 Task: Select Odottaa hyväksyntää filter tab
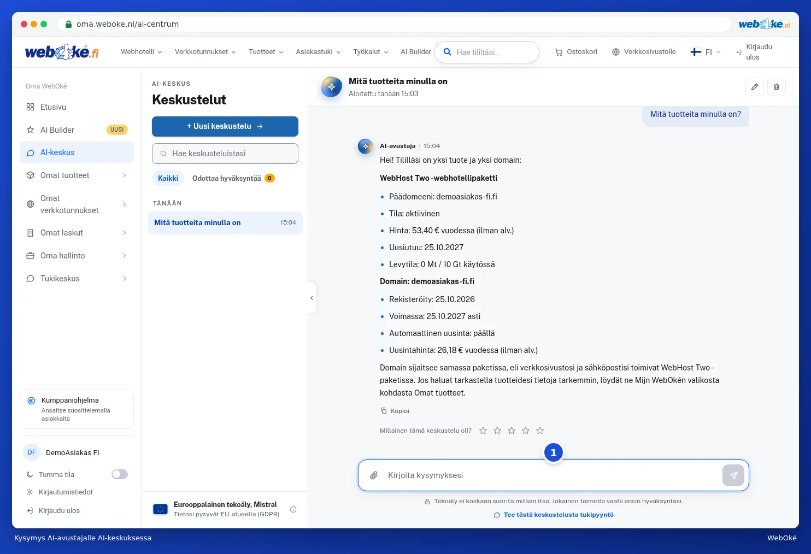233,178
